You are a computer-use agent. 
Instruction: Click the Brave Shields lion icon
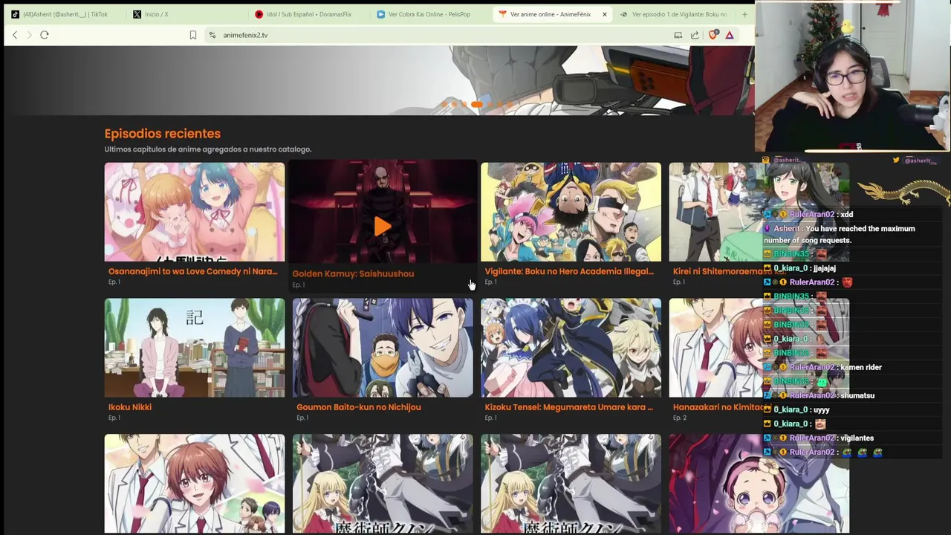[x=713, y=35]
